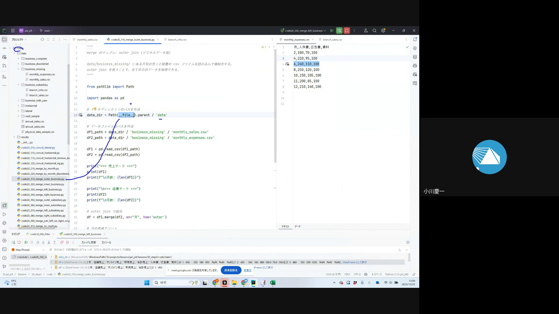
Task: Expand the df variable in debugger
Action: coord(52,262)
